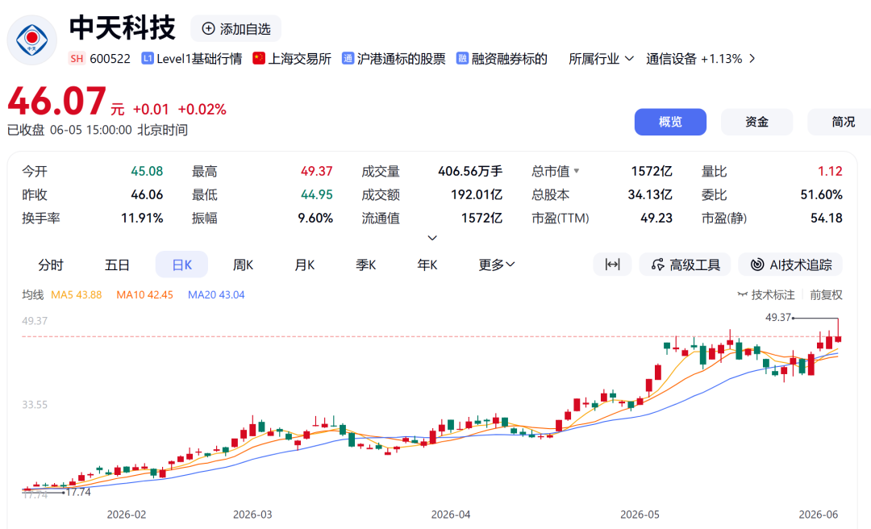Click the 资金 button
Image resolution: width=871 pixels, height=529 pixels.
point(756,122)
